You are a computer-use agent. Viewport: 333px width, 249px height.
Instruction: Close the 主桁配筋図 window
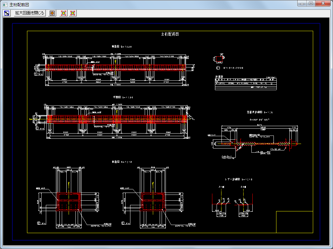[x=323, y=3]
